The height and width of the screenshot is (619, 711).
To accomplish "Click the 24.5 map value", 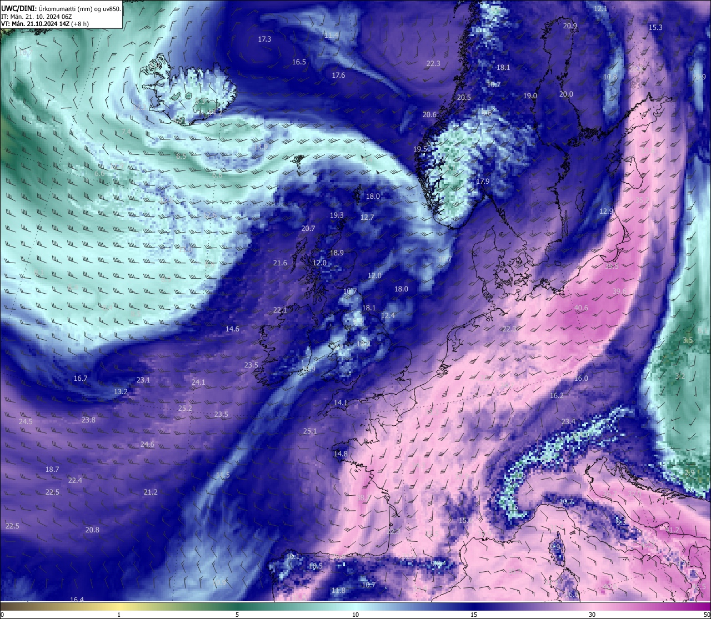I will pos(26,422).
